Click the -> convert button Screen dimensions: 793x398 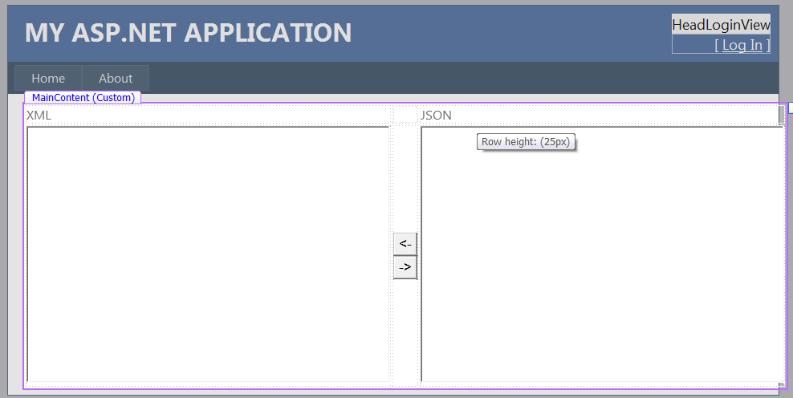point(405,267)
